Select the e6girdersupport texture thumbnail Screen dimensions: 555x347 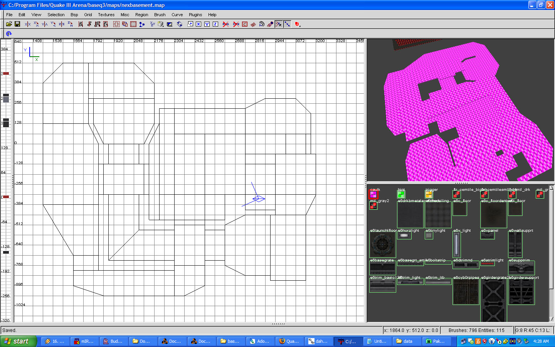[x=521, y=292]
